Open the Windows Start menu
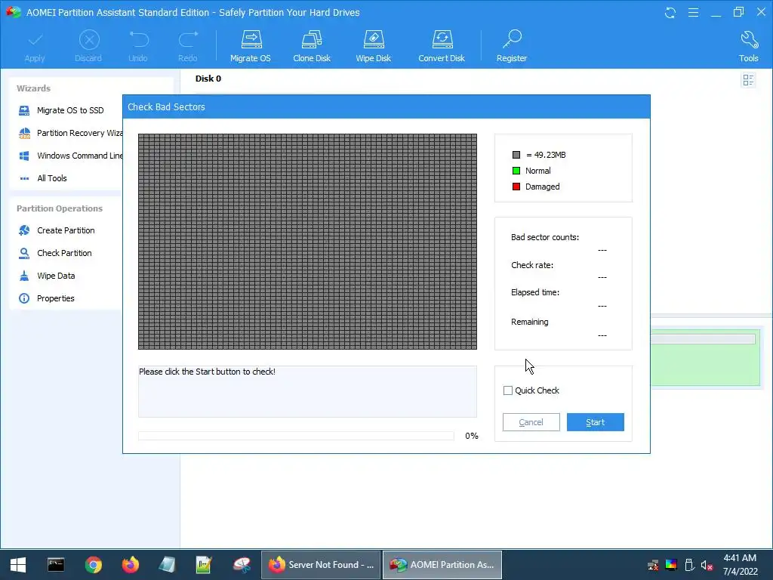Viewport: 773px width, 580px height. click(x=18, y=565)
